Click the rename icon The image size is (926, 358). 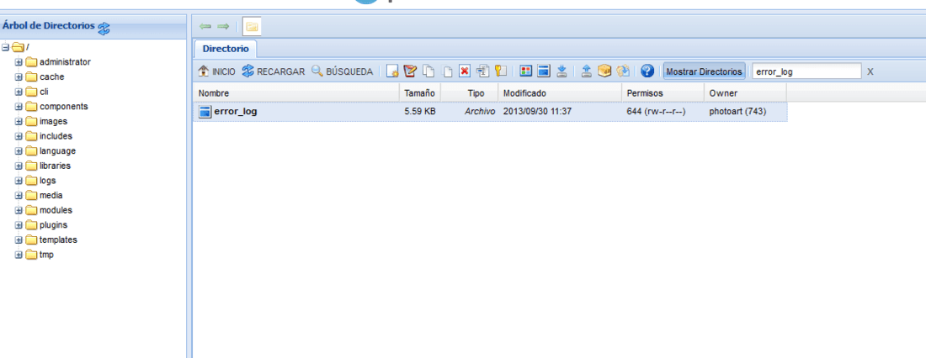click(x=483, y=71)
